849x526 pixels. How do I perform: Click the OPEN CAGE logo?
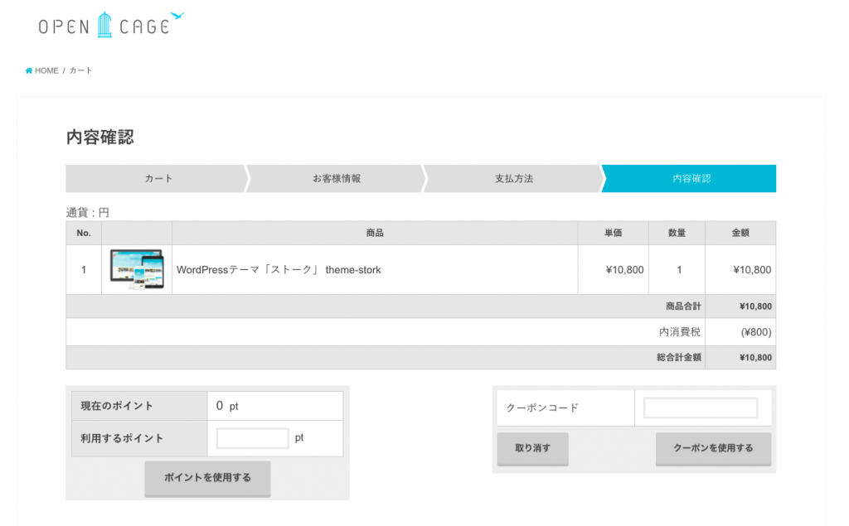(111, 25)
